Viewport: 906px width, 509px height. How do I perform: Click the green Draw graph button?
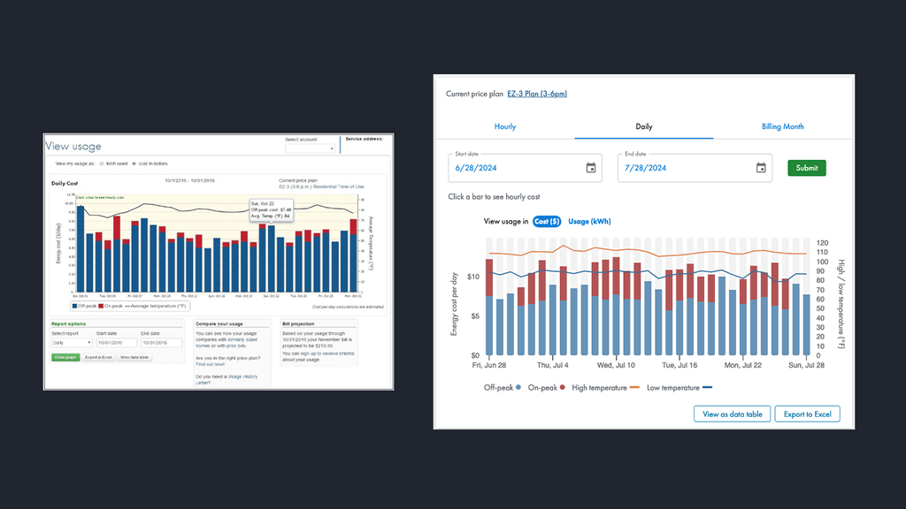pyautogui.click(x=65, y=357)
